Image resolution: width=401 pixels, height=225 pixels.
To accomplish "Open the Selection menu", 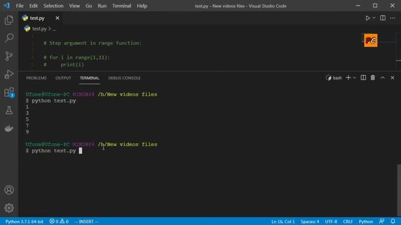I will point(53,6).
